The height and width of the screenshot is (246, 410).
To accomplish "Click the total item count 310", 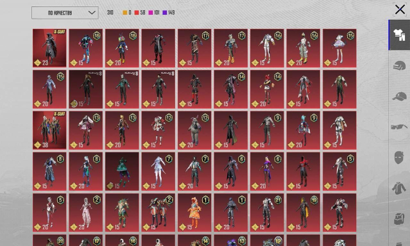I will pos(110,13).
